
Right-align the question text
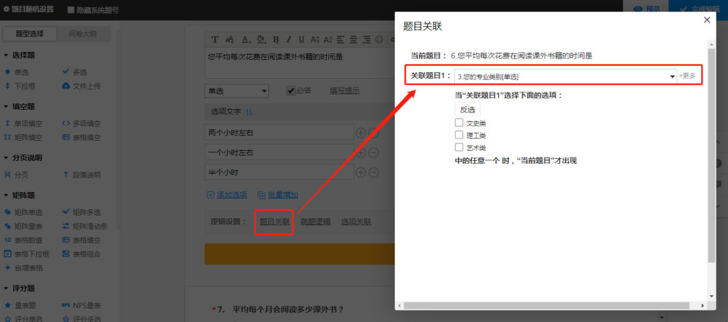367,39
